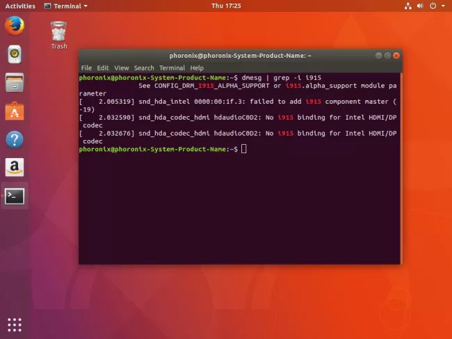Open the Trash desktop icon
Screen dimensions: 452x339
click(59, 35)
